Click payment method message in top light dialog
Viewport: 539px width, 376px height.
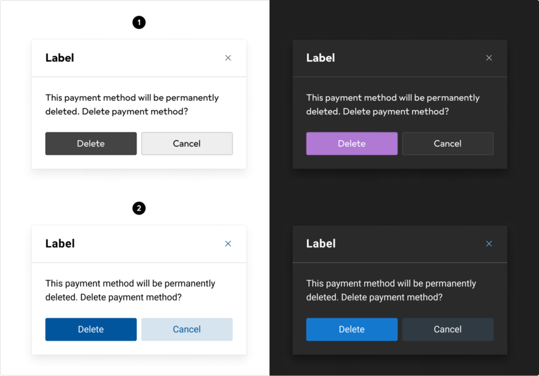[x=131, y=104]
